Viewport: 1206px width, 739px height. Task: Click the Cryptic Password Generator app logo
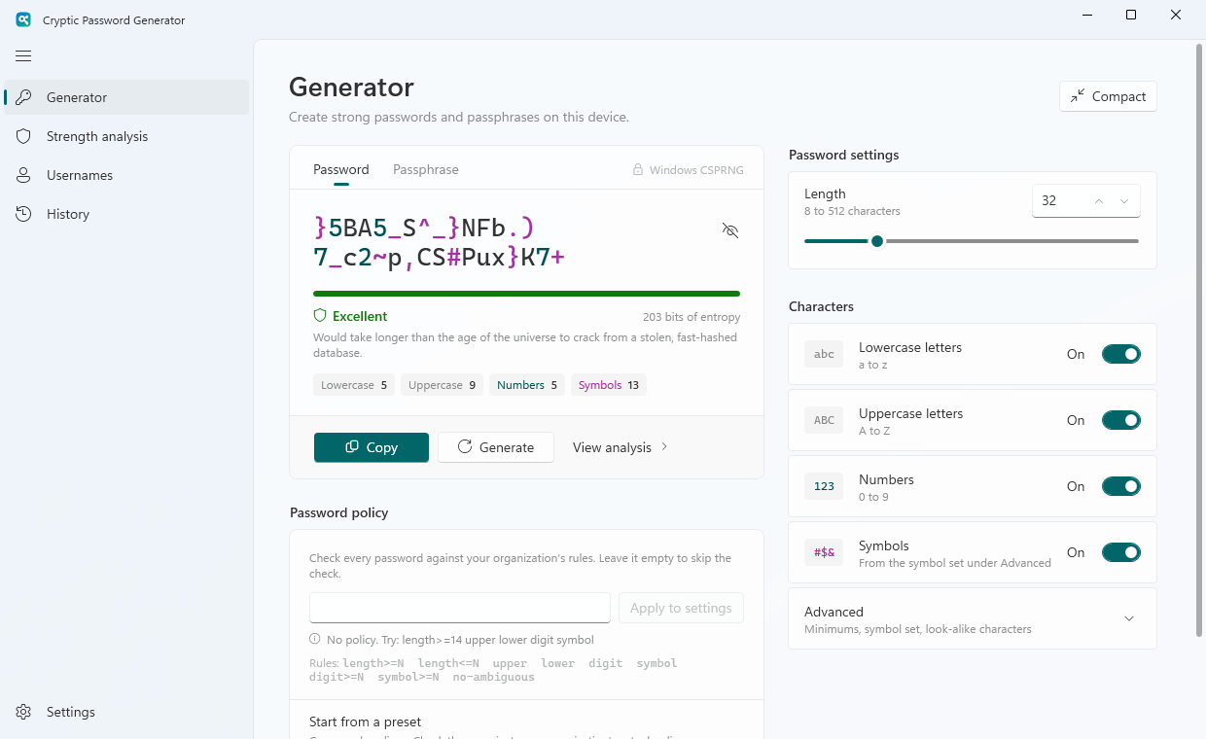23,19
